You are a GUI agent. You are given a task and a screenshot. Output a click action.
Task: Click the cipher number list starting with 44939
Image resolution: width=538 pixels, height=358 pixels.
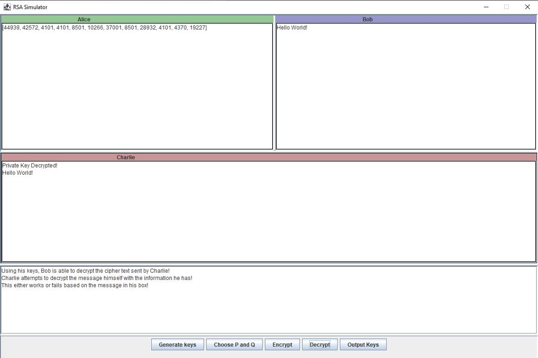tap(105, 28)
